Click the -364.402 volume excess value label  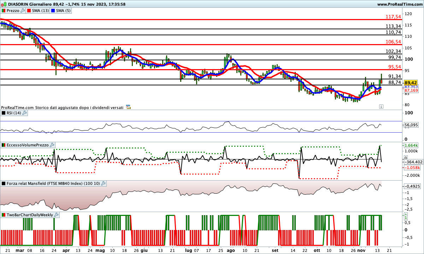click(x=413, y=162)
